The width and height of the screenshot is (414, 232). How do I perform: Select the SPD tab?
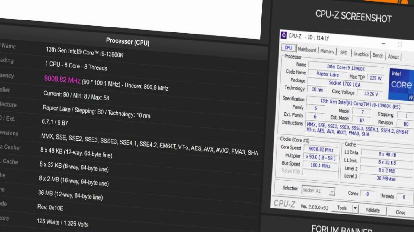(344, 53)
